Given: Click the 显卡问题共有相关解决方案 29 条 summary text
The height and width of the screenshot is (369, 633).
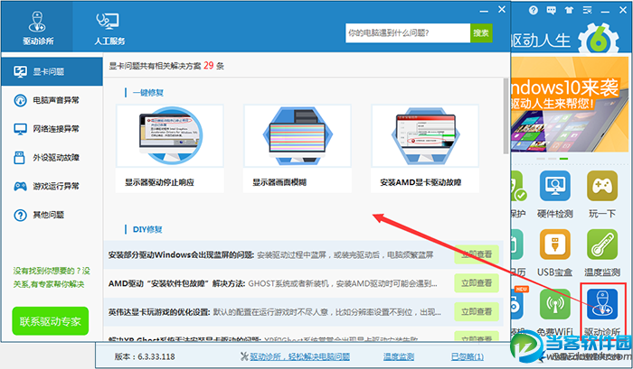Looking at the screenshot, I should pyautogui.click(x=166, y=66).
